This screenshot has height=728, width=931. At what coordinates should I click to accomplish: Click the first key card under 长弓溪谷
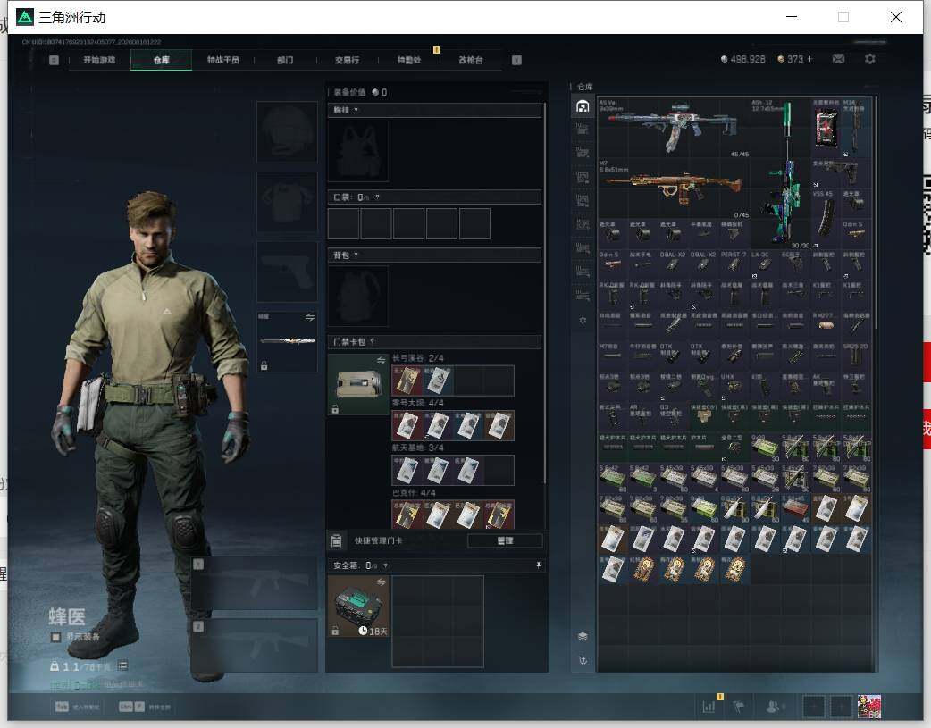coord(407,381)
